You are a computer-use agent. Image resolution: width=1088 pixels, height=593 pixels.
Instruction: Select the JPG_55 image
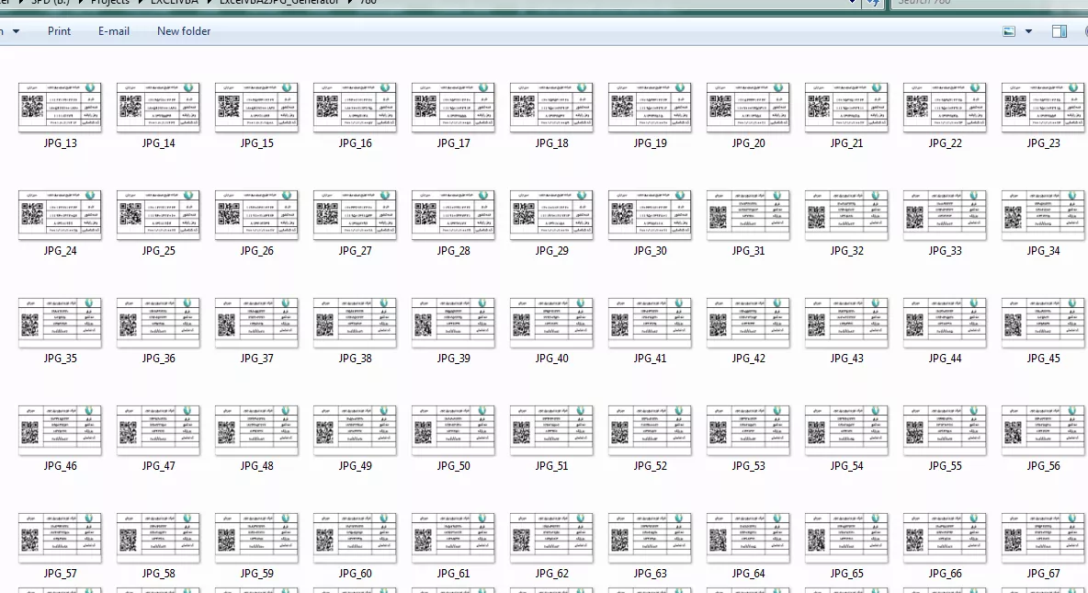point(945,430)
